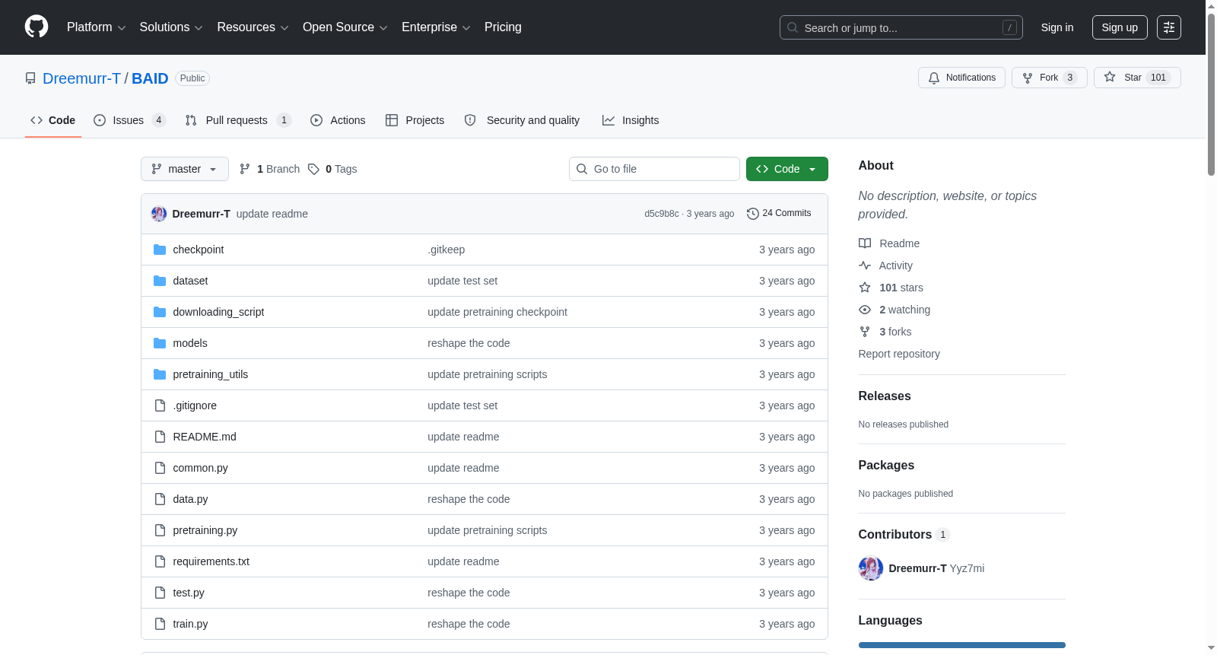Click the languages color bar
Viewport: 1217px width, 655px height.
(961, 645)
